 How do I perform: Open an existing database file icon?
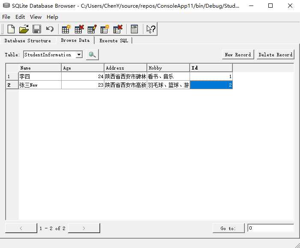click(x=24, y=29)
